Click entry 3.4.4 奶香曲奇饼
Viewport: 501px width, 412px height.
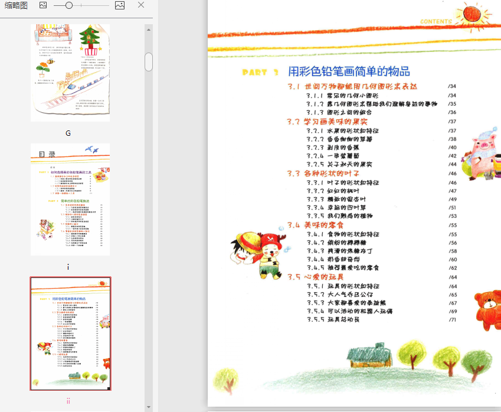click(x=333, y=259)
